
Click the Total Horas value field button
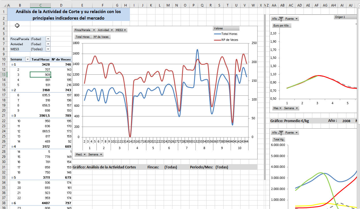tap(83, 37)
